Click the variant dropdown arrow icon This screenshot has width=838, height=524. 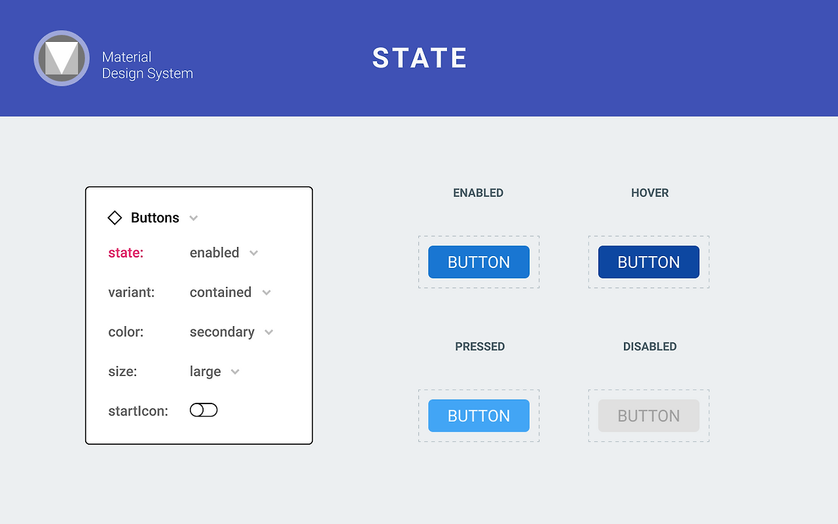click(x=266, y=293)
